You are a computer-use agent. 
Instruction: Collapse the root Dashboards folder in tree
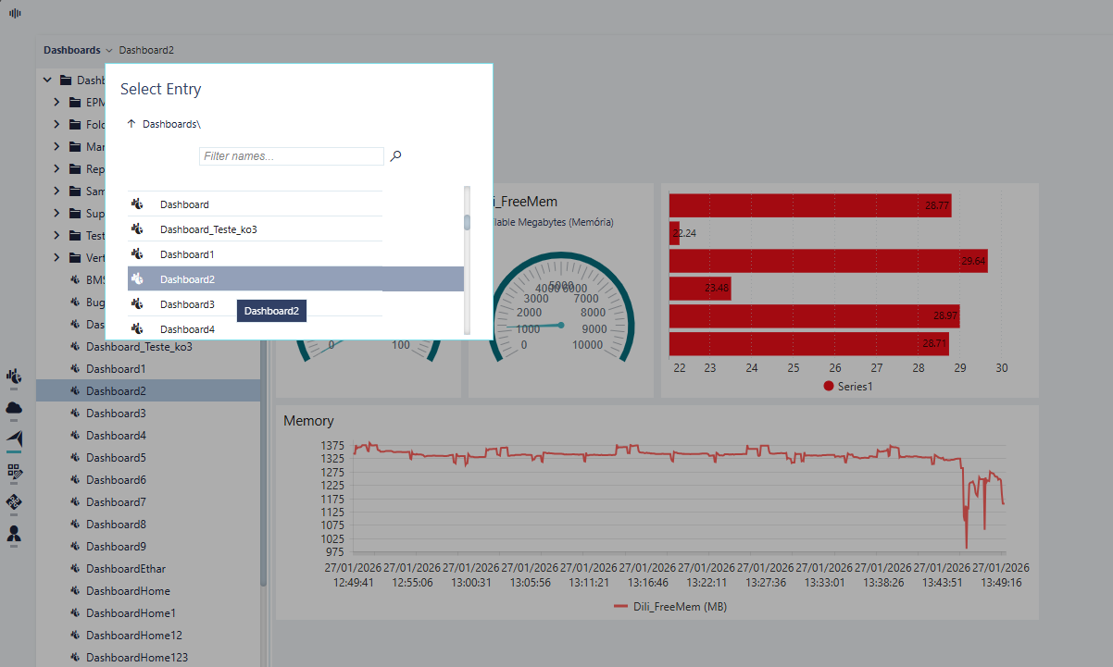[x=47, y=80]
